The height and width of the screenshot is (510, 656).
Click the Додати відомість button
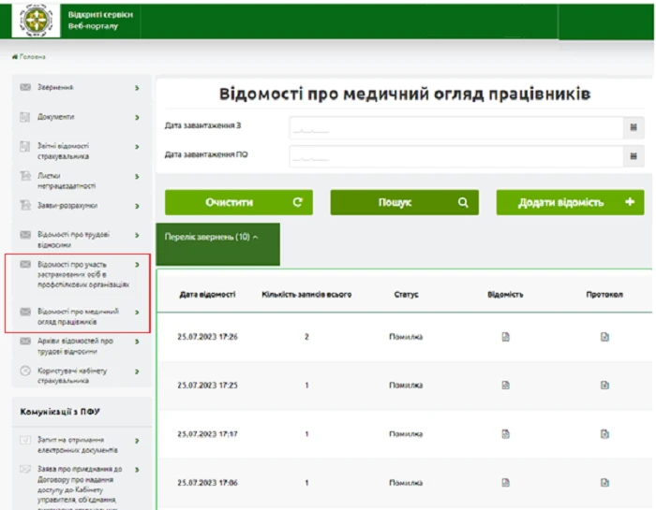click(570, 202)
